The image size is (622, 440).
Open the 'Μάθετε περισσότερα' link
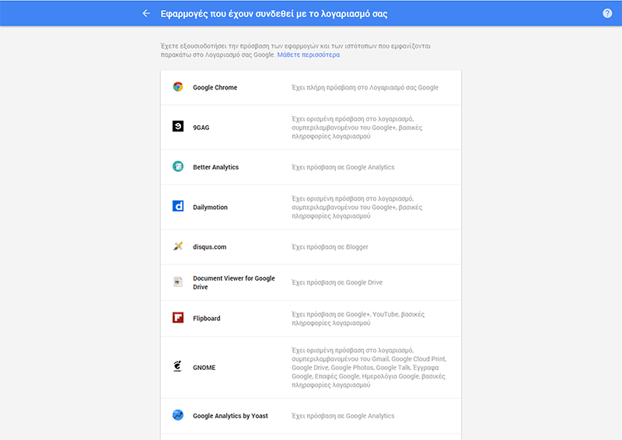(x=308, y=54)
